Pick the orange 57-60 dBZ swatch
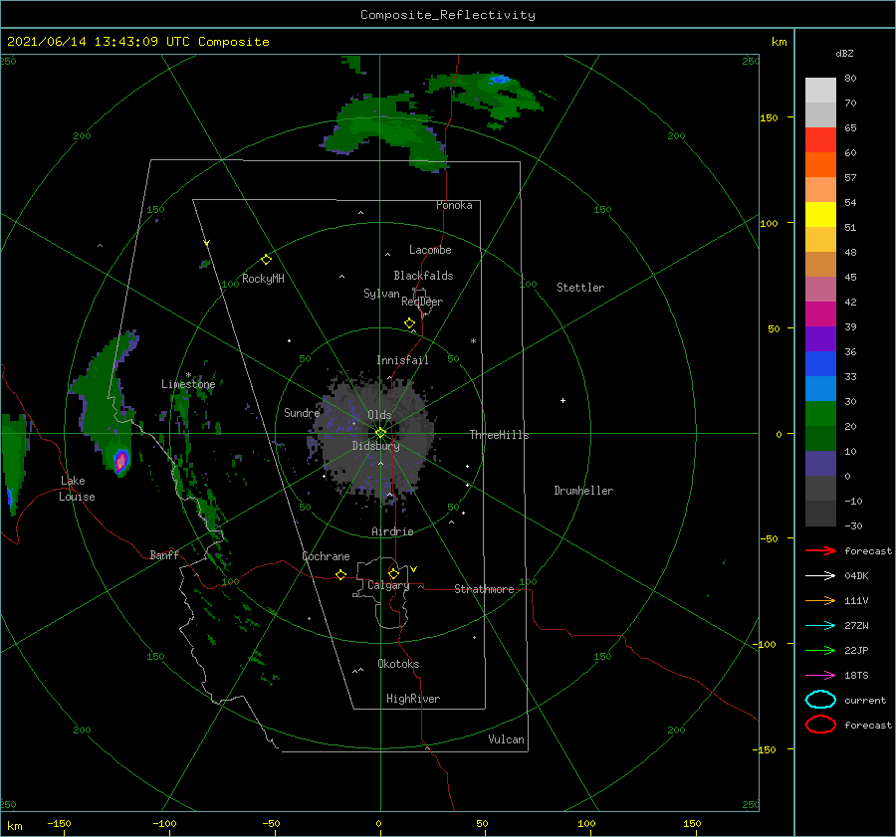This screenshot has height=837, width=896. coord(820,165)
